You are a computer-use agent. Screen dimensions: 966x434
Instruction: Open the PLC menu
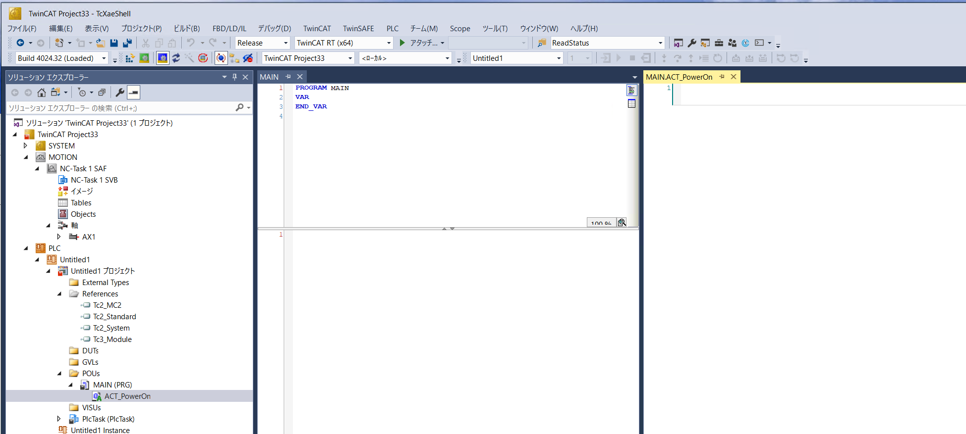(393, 29)
